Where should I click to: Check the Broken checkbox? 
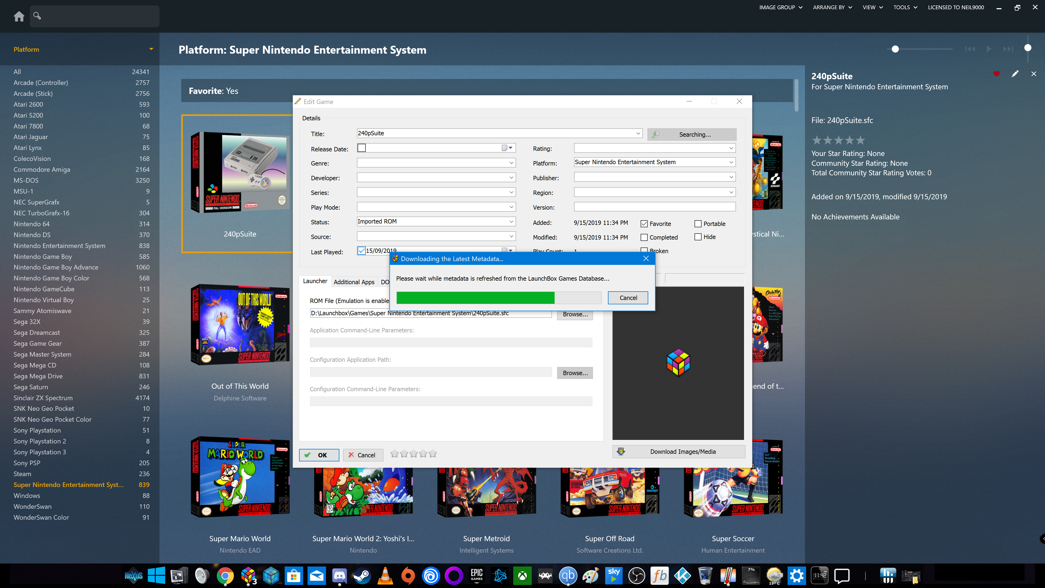pyautogui.click(x=644, y=250)
